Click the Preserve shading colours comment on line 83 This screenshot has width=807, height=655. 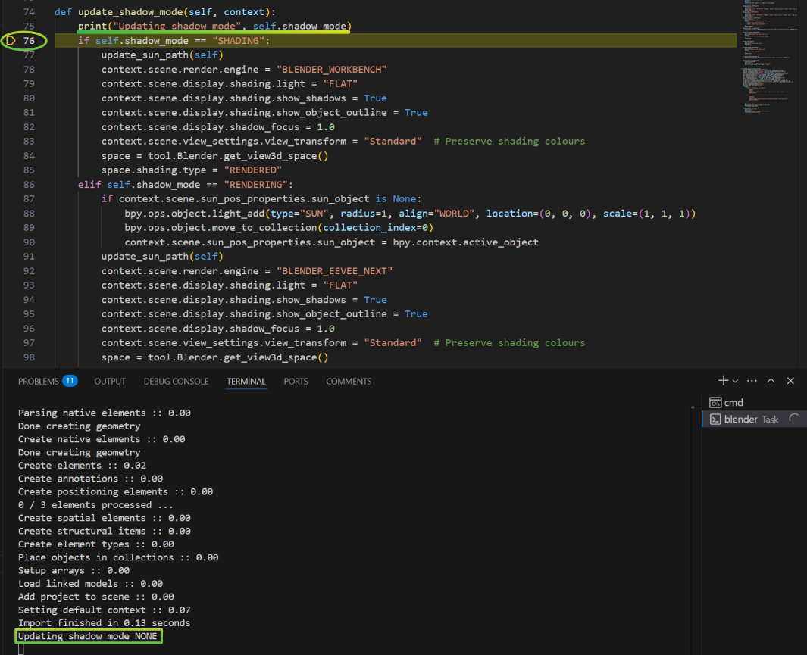coord(509,142)
